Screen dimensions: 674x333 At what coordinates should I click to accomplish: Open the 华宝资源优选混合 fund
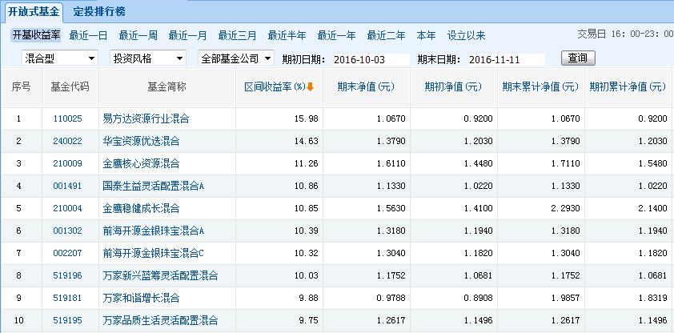pyautogui.click(x=141, y=142)
